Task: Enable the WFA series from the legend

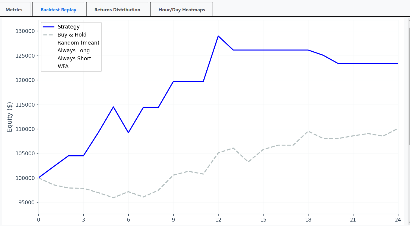Action: [x=63, y=66]
